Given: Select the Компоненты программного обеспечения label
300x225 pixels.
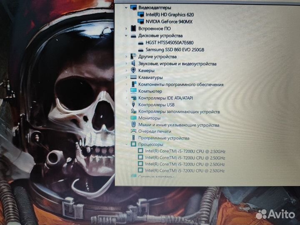Looking at the screenshot, I should click(181, 85).
